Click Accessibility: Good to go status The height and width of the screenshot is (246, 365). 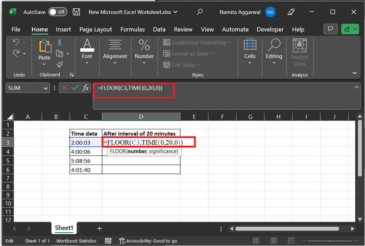(x=148, y=241)
